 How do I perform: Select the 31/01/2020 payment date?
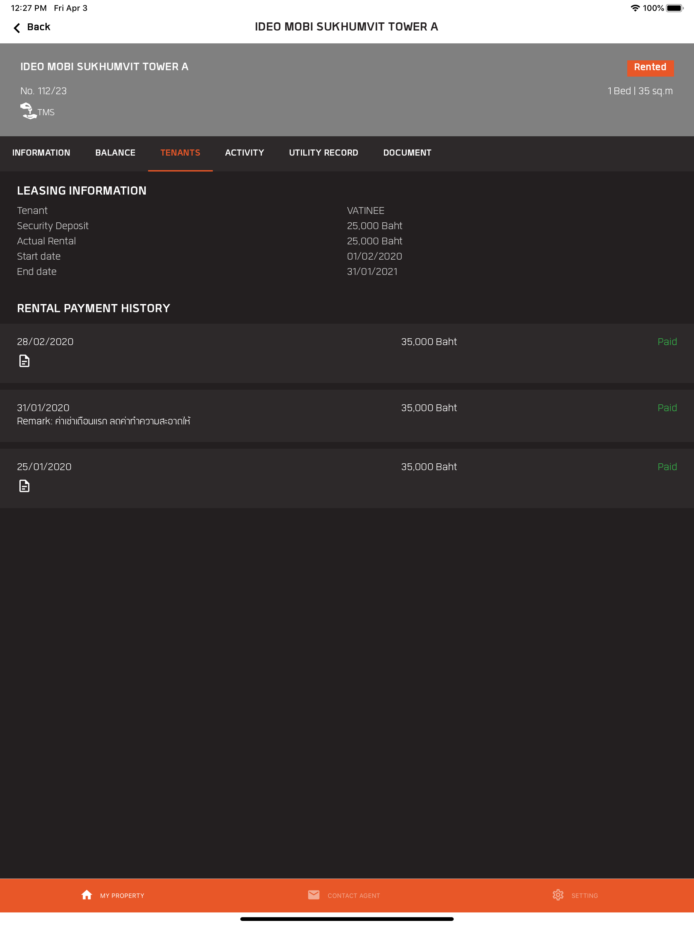43,408
